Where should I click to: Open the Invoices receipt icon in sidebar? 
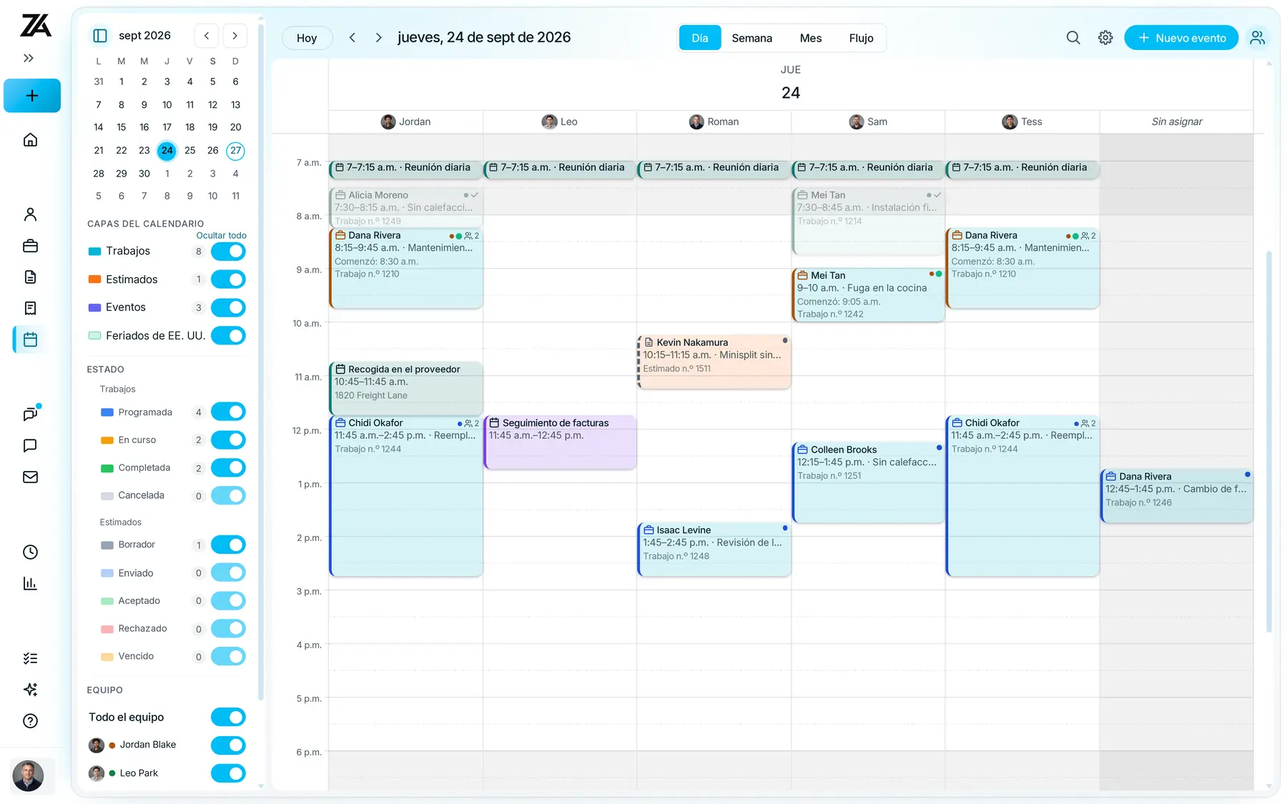pos(30,308)
